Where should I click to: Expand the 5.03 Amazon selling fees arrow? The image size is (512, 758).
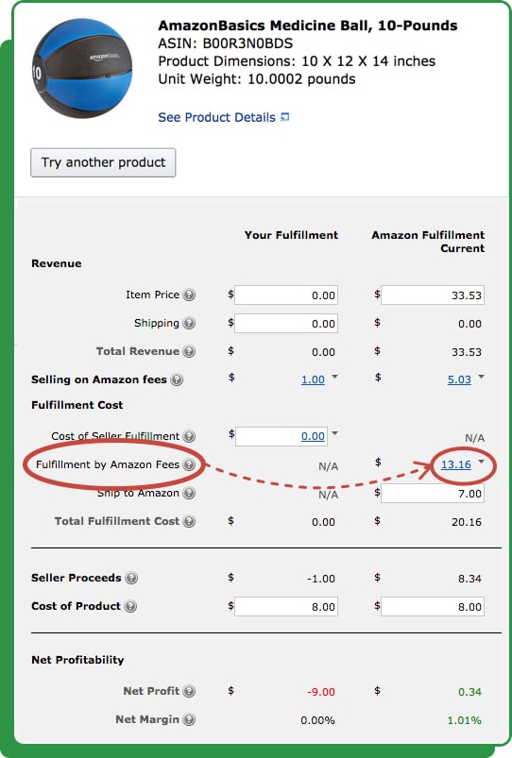click(x=481, y=377)
